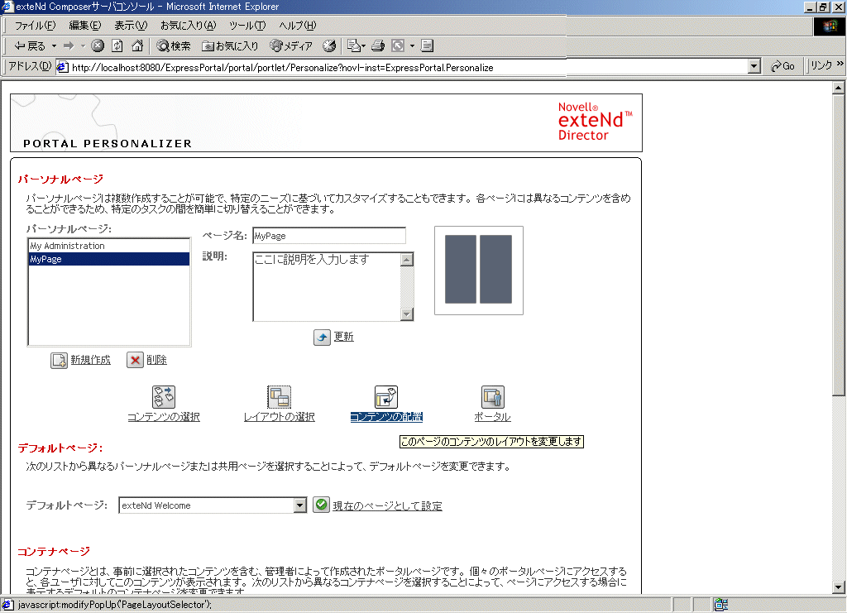The width and height of the screenshot is (847, 613).
Task: Click the Discuss notepad icon in toolbar
Action: (428, 45)
